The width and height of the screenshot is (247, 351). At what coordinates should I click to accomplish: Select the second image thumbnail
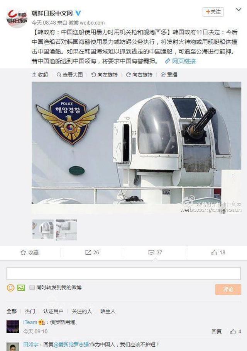[x=66, y=230]
